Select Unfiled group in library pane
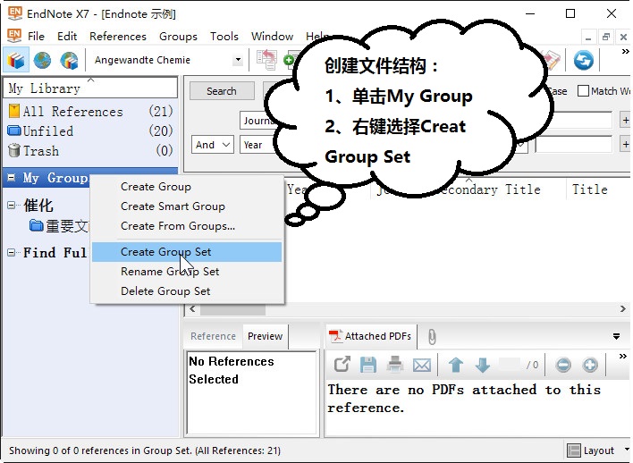 pyautogui.click(x=90, y=130)
